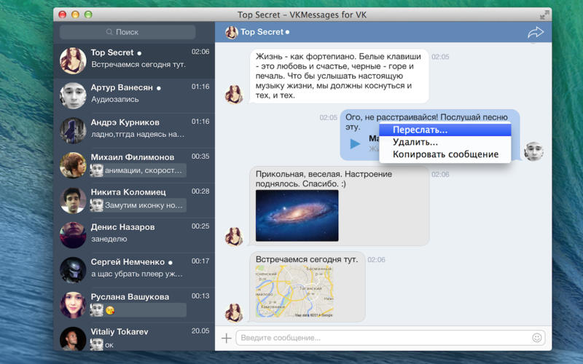The width and height of the screenshot is (583, 364).
Task: Select the Андрэ Курников chat
Action: [x=134, y=128]
